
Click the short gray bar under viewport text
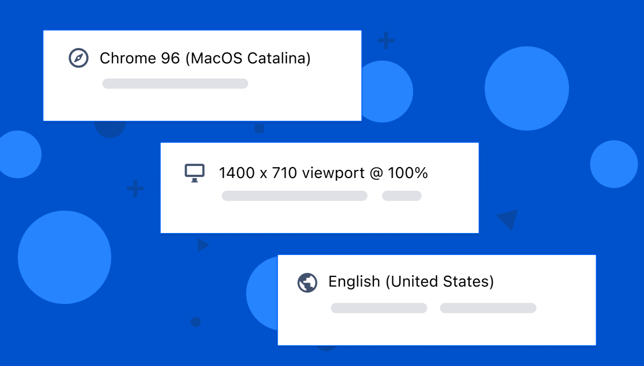(402, 196)
